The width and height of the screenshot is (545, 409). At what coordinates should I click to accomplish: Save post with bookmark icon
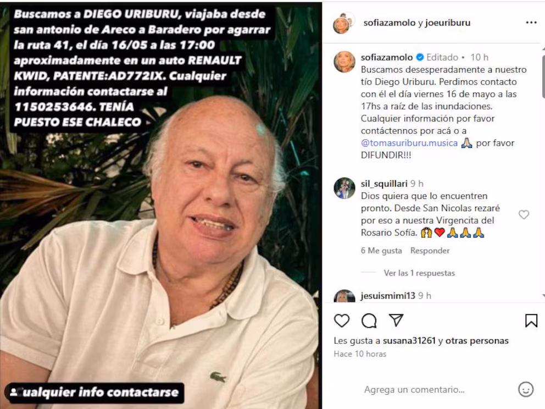point(531,320)
